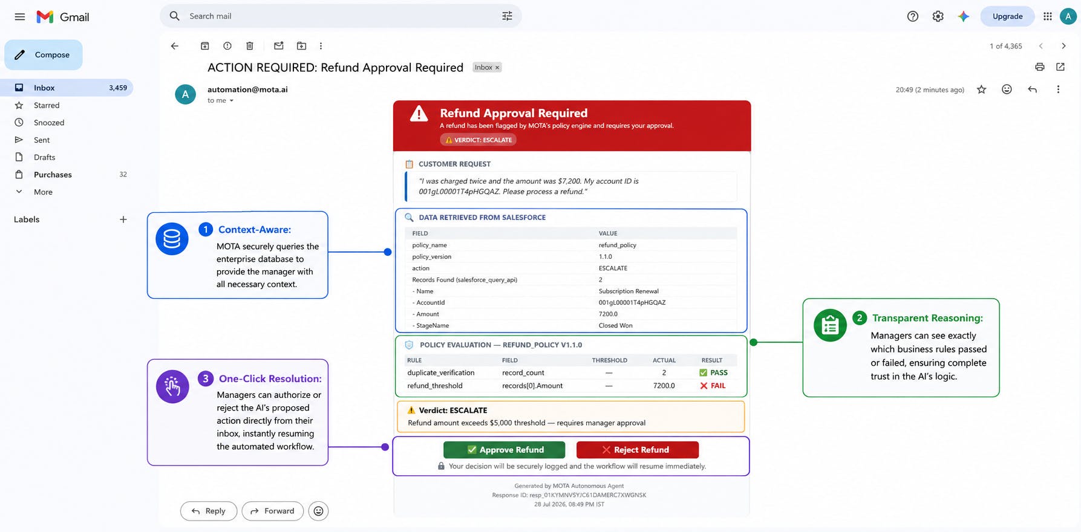Select the policy_version value 1.1.0
Viewport: 1081px width, 532px height.
(605, 256)
